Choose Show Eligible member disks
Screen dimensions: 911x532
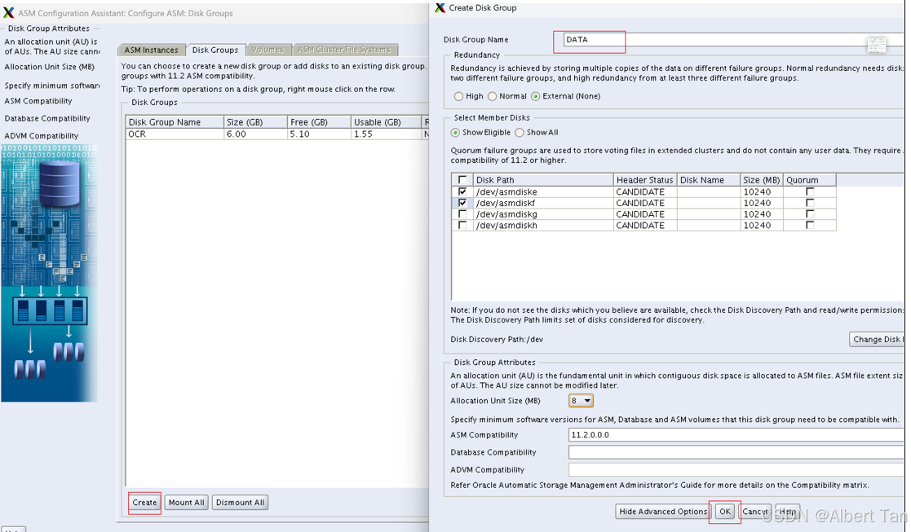click(x=455, y=132)
